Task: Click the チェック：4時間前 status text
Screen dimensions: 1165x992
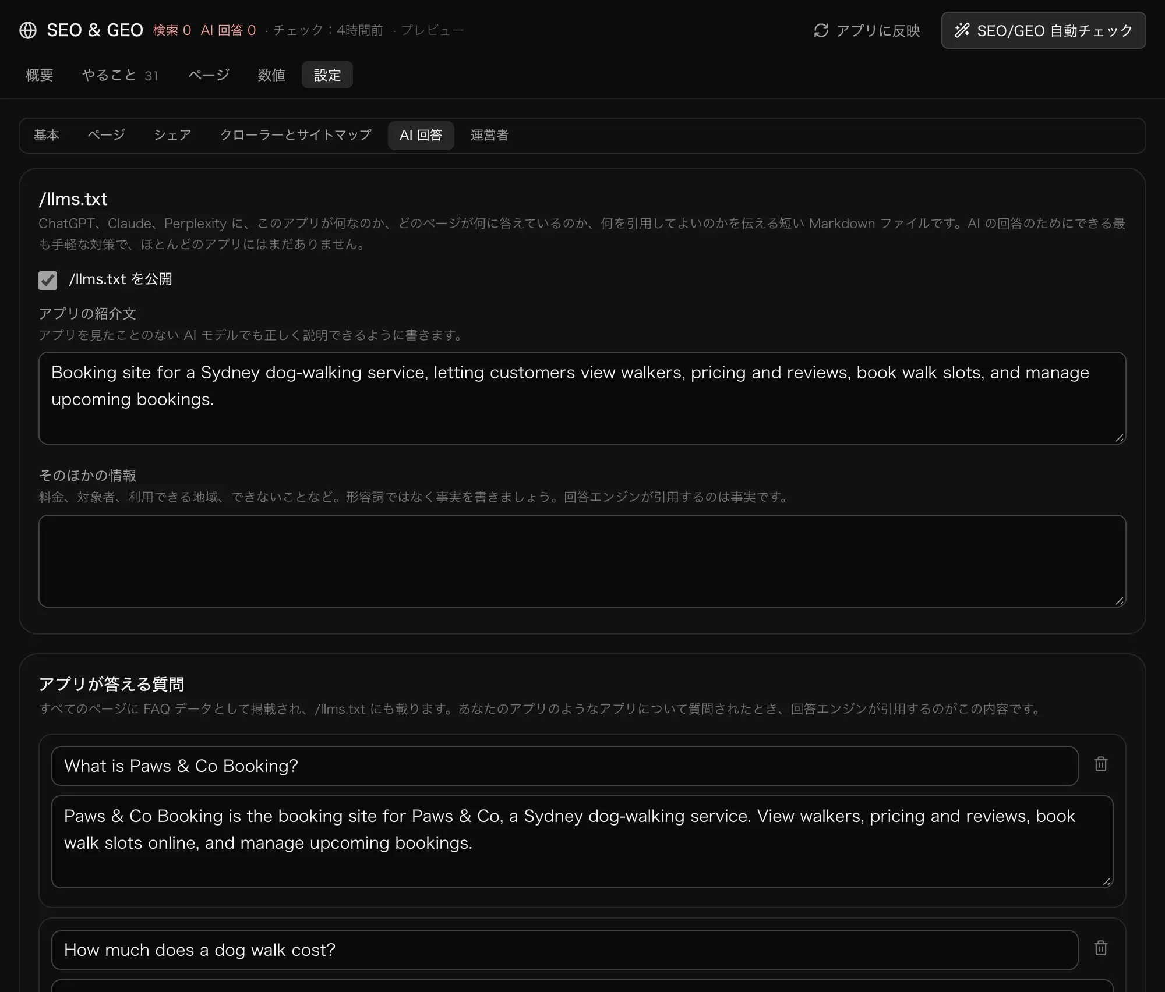Action: pos(328,30)
